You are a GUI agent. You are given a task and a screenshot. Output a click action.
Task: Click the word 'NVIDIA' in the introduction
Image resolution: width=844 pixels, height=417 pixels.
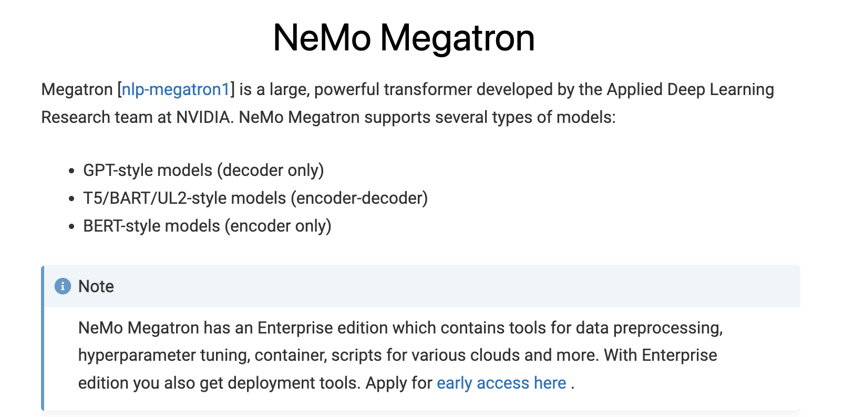[x=204, y=117]
